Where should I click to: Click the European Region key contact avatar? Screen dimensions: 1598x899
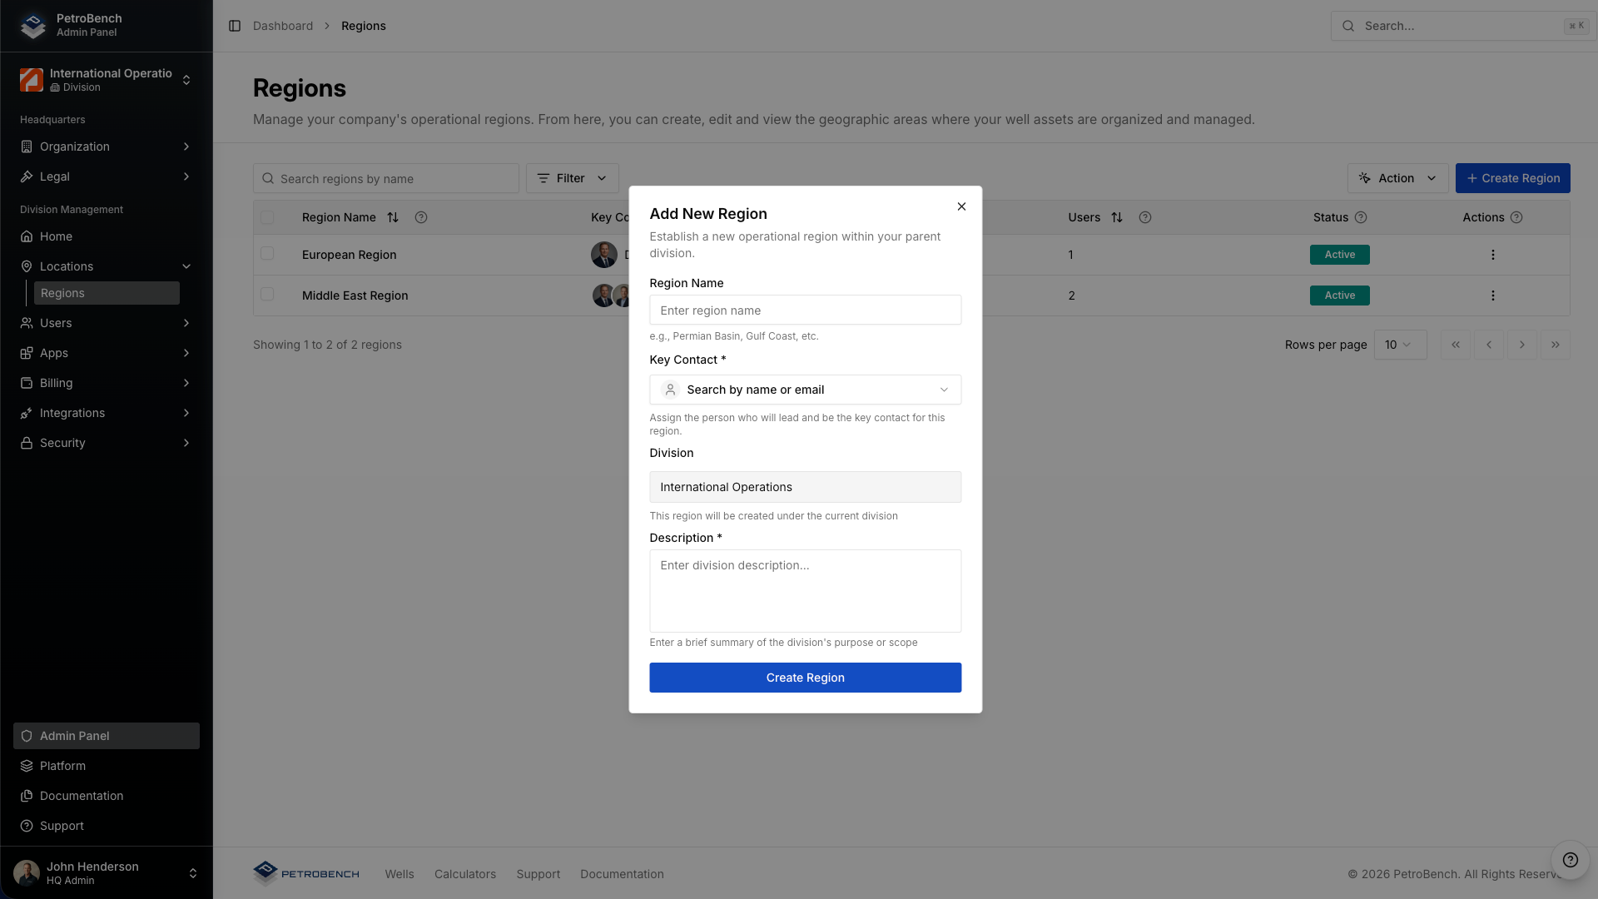[604, 255]
